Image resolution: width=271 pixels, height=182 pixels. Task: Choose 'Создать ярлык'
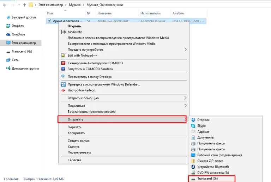pyautogui.click(x=124, y=141)
